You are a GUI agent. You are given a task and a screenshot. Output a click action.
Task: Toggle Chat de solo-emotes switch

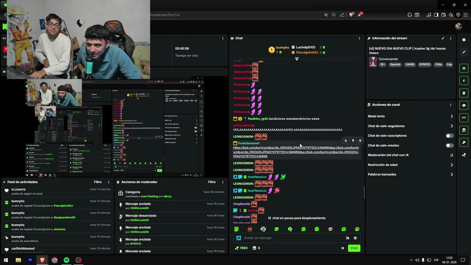tap(450, 145)
